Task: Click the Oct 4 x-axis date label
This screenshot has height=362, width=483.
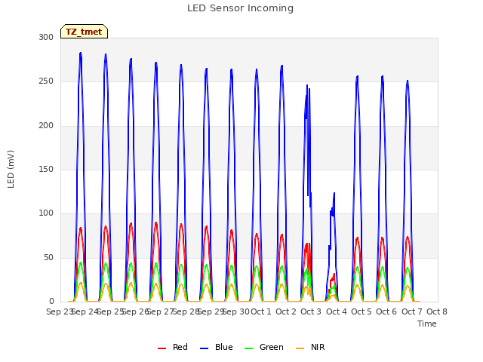Action: tap(337, 311)
